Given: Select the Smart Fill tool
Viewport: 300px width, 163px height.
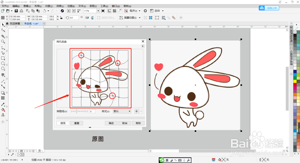Looking at the screenshot, I should [x=3, y=115].
